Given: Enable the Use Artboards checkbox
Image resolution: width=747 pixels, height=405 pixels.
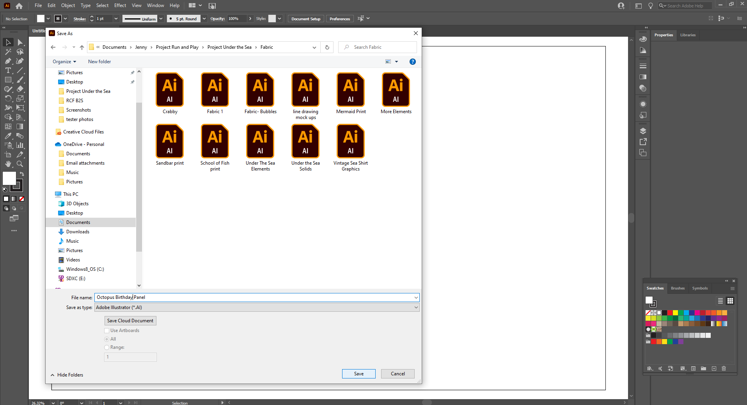Looking at the screenshot, I should coord(106,330).
